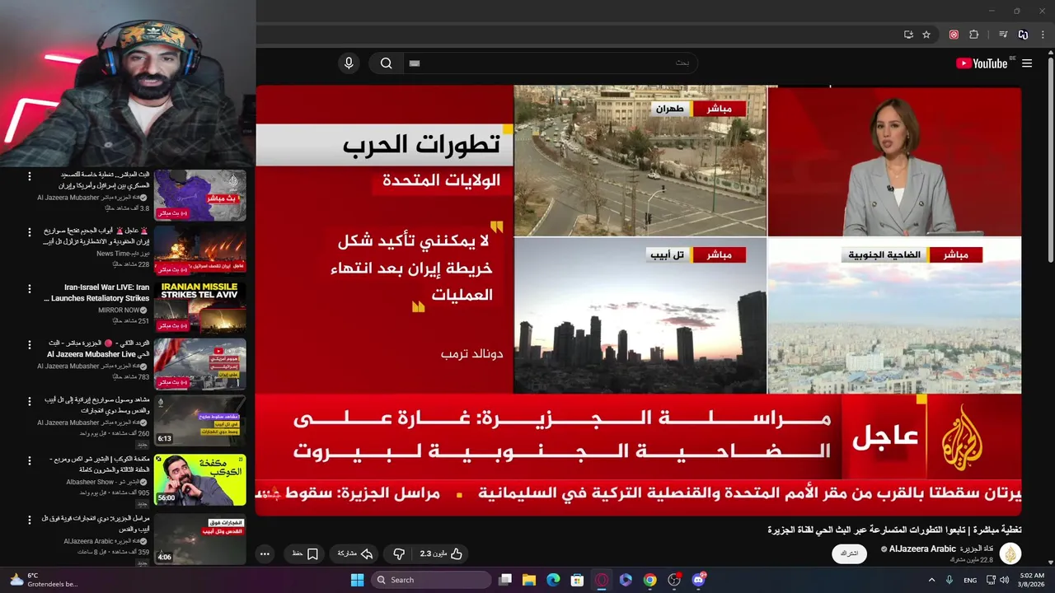Show hidden system tray icons chevron

click(x=932, y=580)
